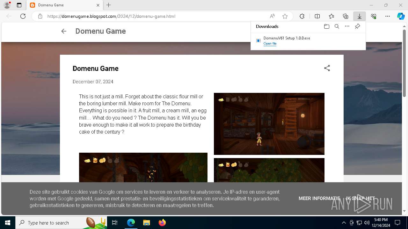Open Browser essentials heart icon
Image resolution: width=408 pixels, height=229 pixels.
pyautogui.click(x=374, y=16)
